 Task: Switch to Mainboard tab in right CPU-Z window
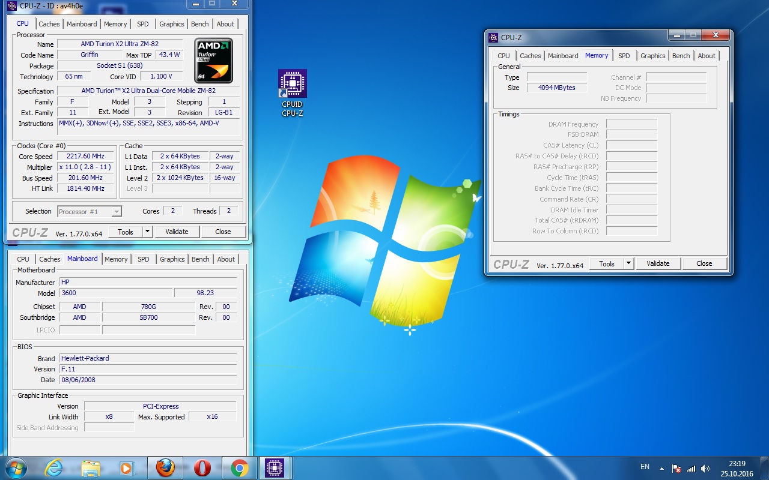[x=563, y=56]
